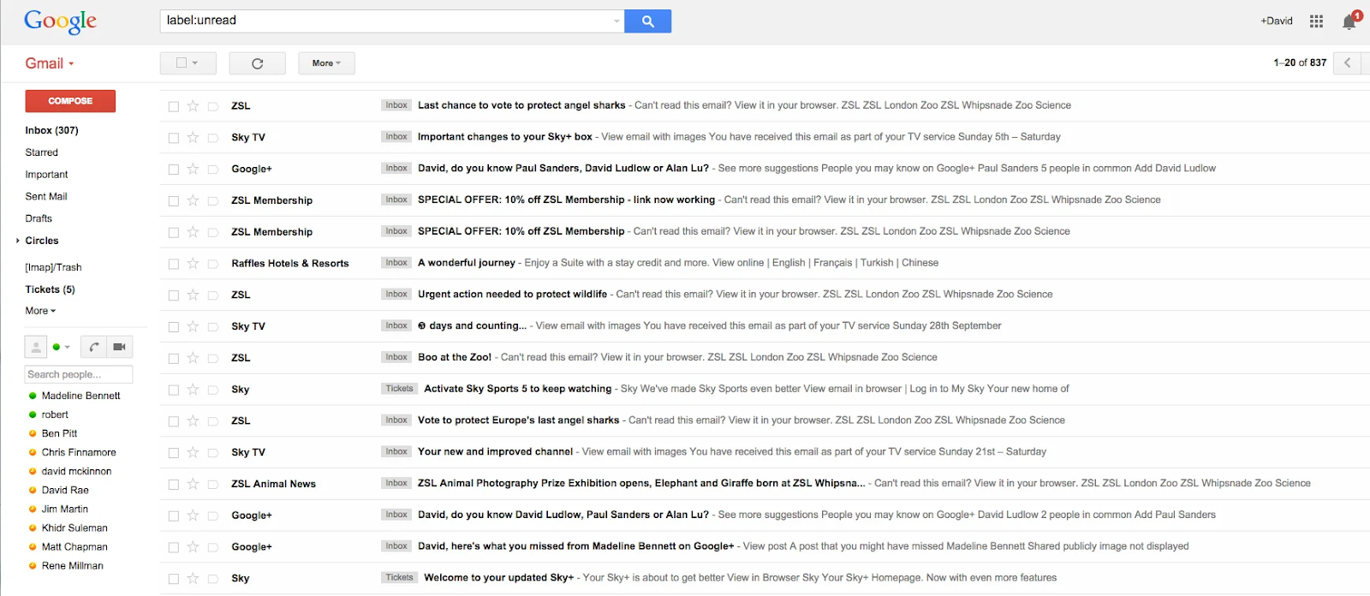Open Sent Mail folder
1370x596 pixels.
(x=46, y=196)
